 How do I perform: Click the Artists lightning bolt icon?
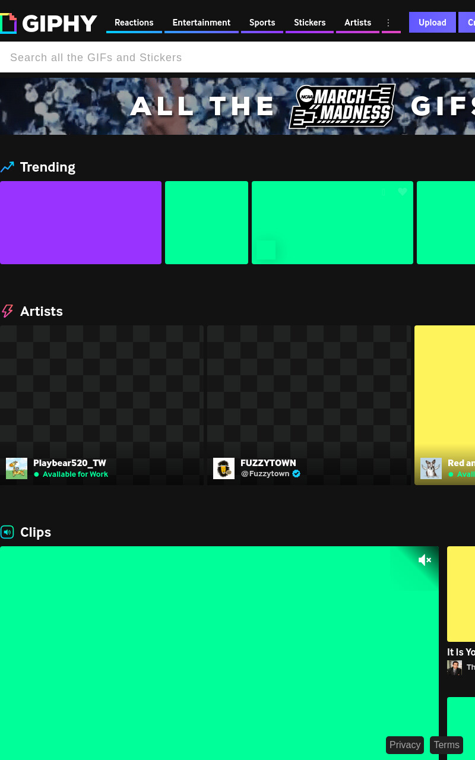click(x=7, y=311)
